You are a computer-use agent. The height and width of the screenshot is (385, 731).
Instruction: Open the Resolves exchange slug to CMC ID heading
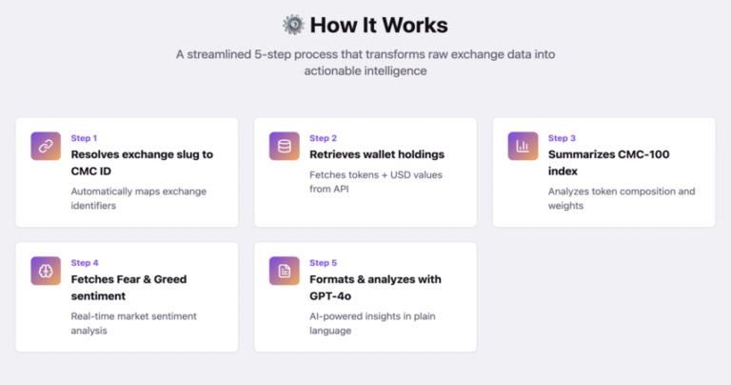pos(142,163)
